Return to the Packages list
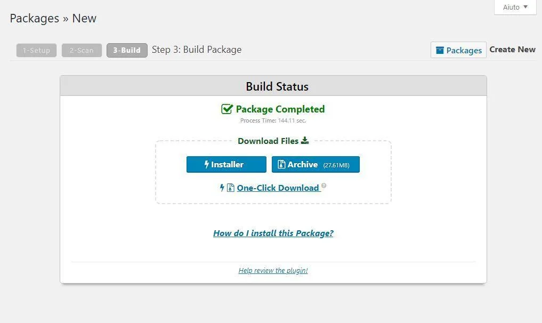 (x=458, y=50)
